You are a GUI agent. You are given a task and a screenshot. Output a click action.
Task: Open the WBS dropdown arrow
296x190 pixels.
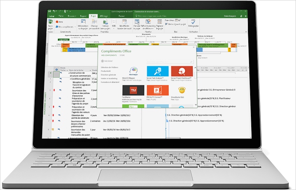click(x=114, y=28)
